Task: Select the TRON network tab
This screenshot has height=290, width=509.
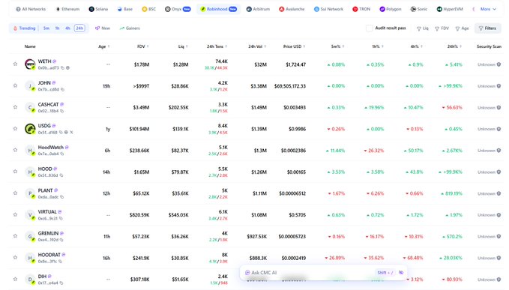Action: coord(361,9)
